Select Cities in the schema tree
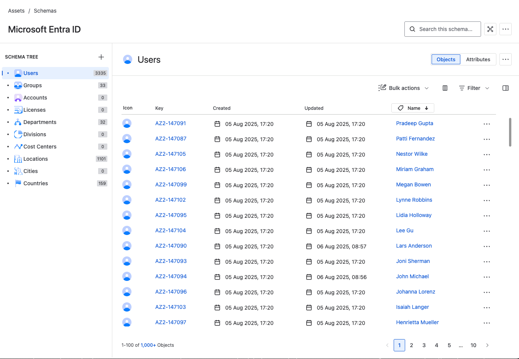 pyautogui.click(x=56, y=171)
